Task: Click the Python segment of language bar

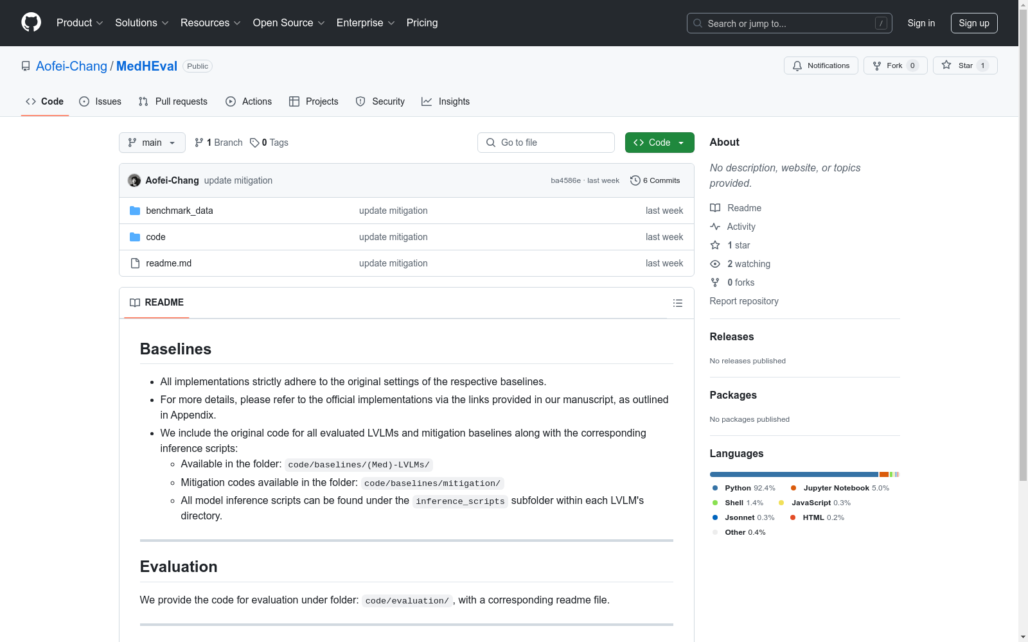Action: click(794, 474)
